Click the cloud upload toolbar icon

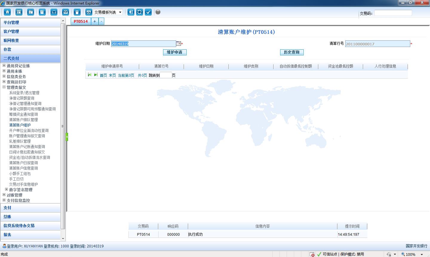coord(65,12)
